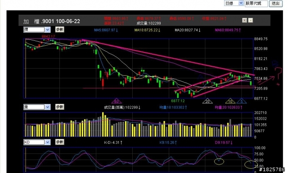
Task: Click the 8842.17 high price label
Action: tap(48, 36)
